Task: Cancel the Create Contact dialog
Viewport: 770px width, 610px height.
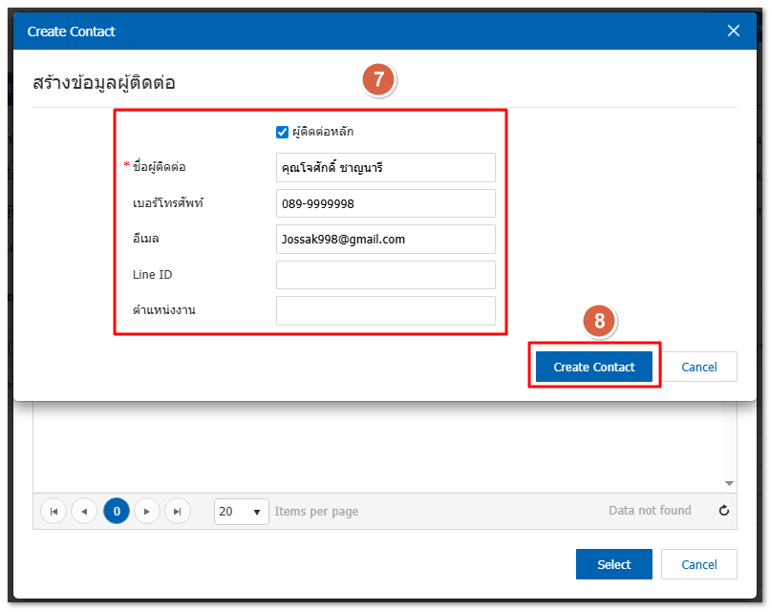Action: 699,368
